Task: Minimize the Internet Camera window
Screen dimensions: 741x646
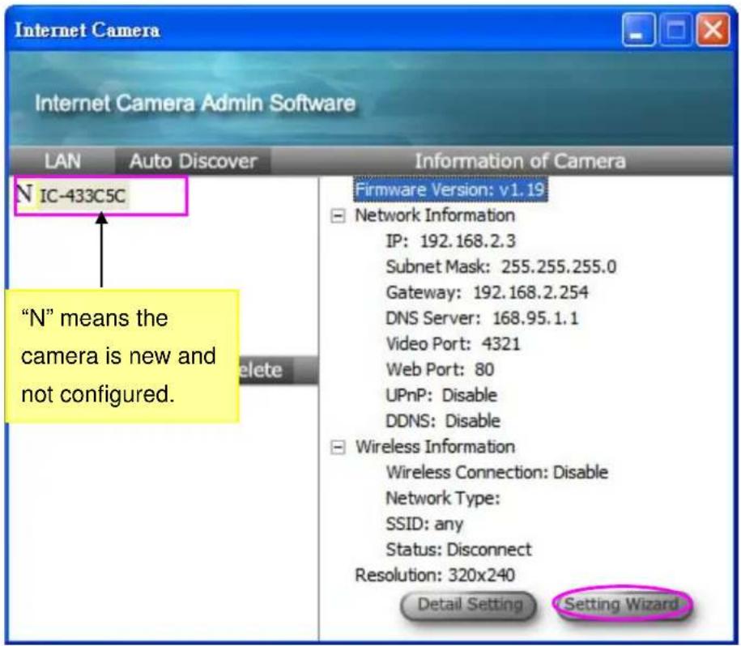Action: 638,30
